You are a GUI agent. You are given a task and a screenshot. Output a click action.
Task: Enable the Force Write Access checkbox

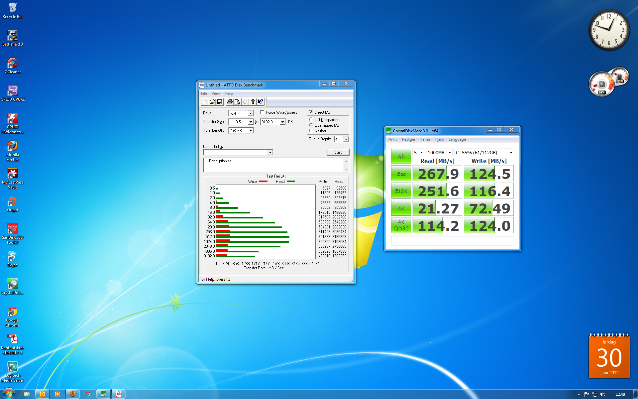(x=262, y=112)
